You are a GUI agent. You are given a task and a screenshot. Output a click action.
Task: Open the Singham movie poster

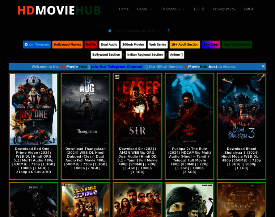pyautogui.click(x=137, y=200)
